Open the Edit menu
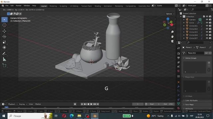The image size is (213, 119). point(12,6)
